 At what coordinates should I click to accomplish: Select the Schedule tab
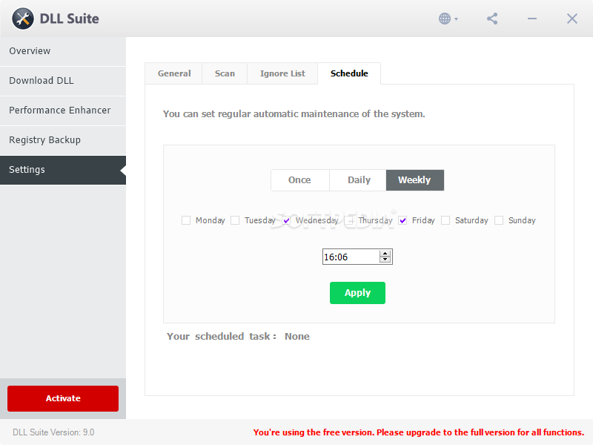[x=349, y=73]
